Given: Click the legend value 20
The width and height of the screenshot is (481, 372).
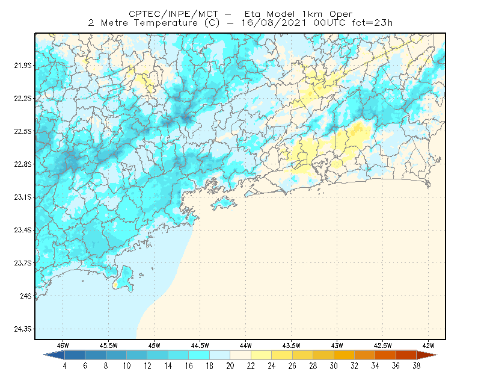Looking at the screenshot, I should tap(230, 366).
